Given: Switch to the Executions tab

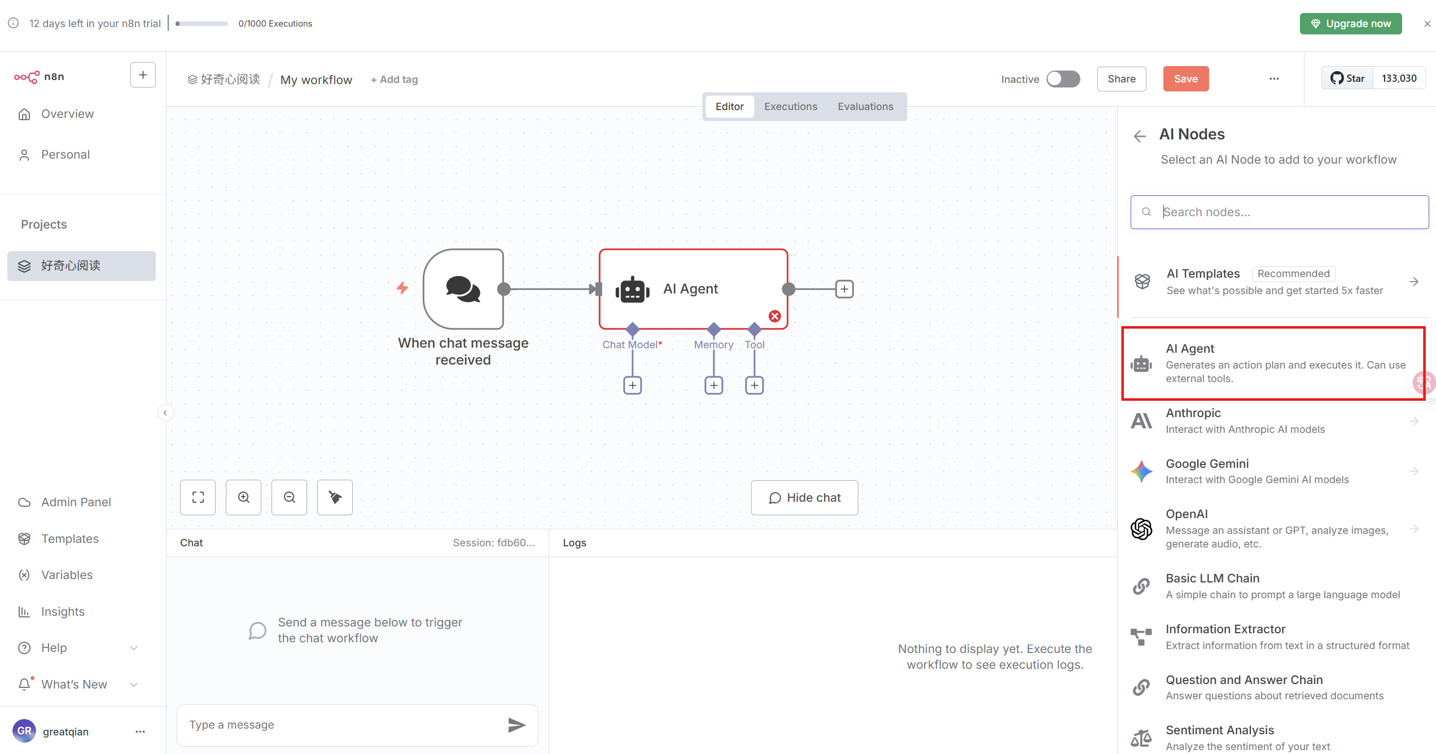Looking at the screenshot, I should (x=790, y=107).
